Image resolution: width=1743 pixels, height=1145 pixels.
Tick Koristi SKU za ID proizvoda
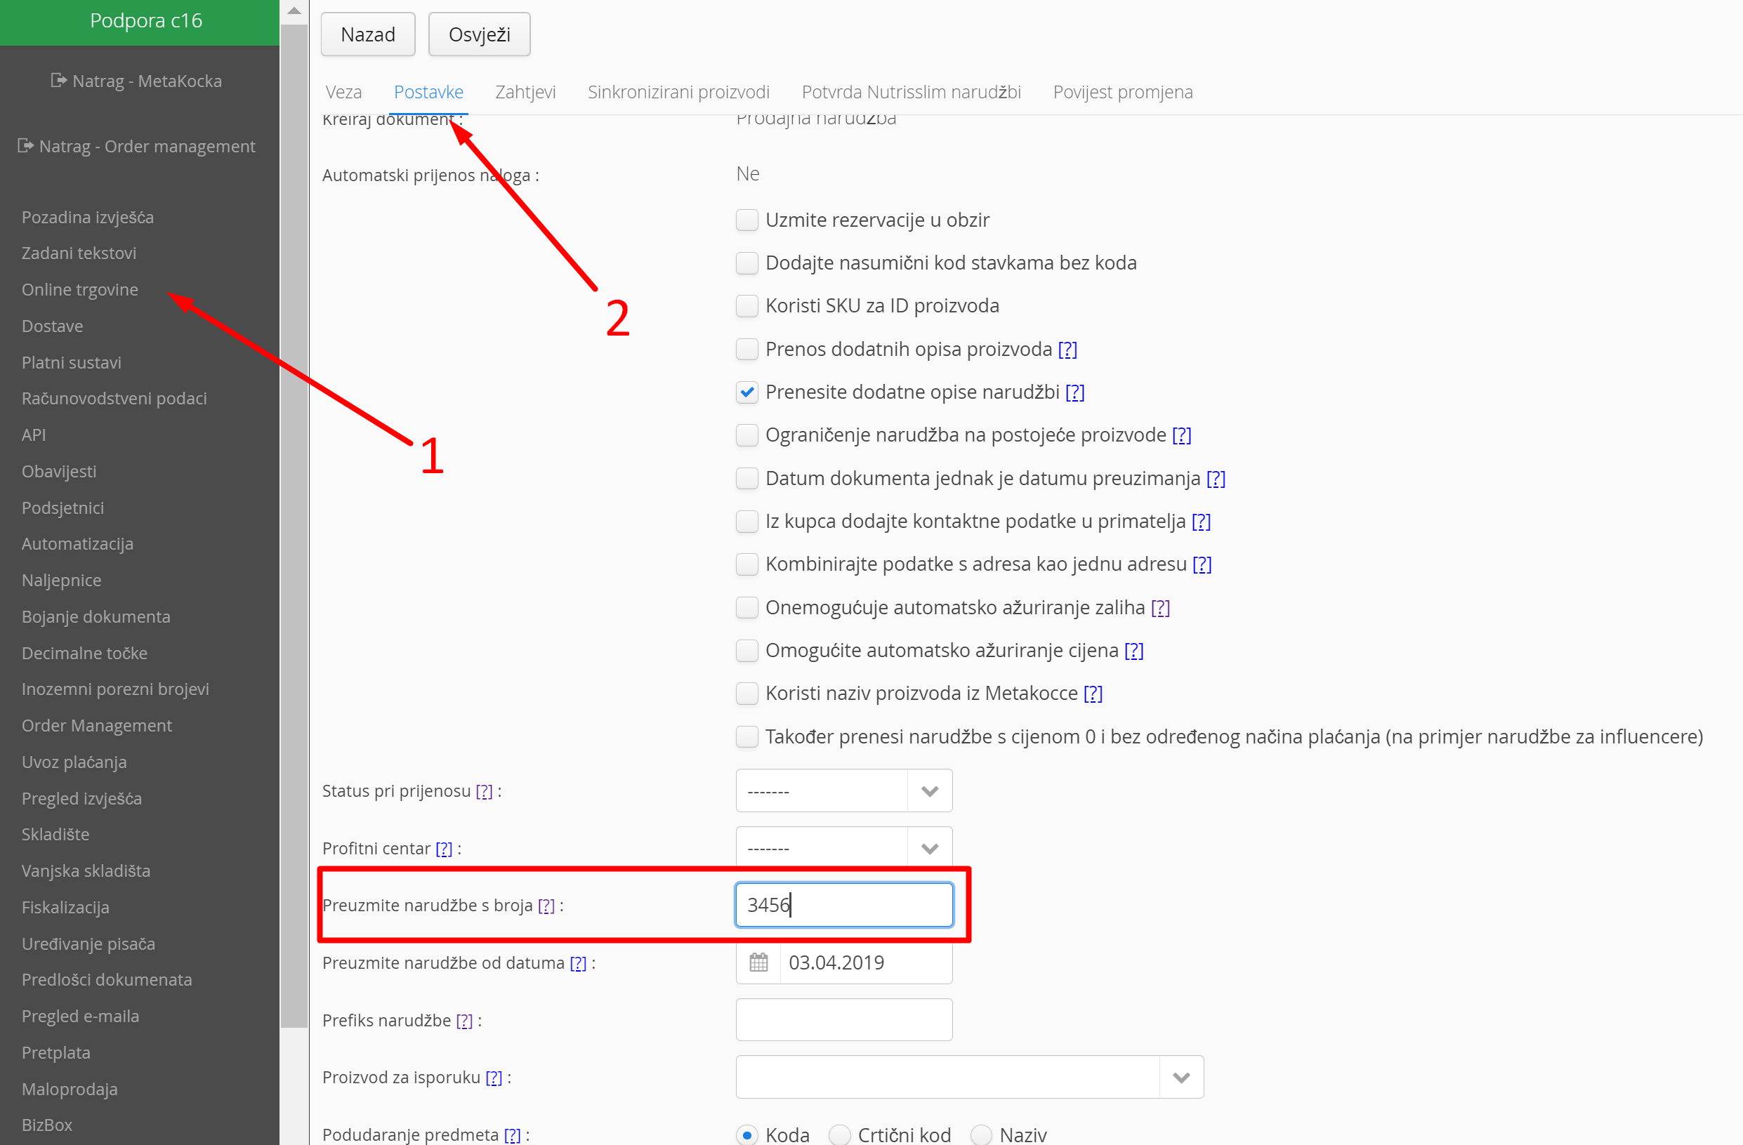click(x=746, y=306)
